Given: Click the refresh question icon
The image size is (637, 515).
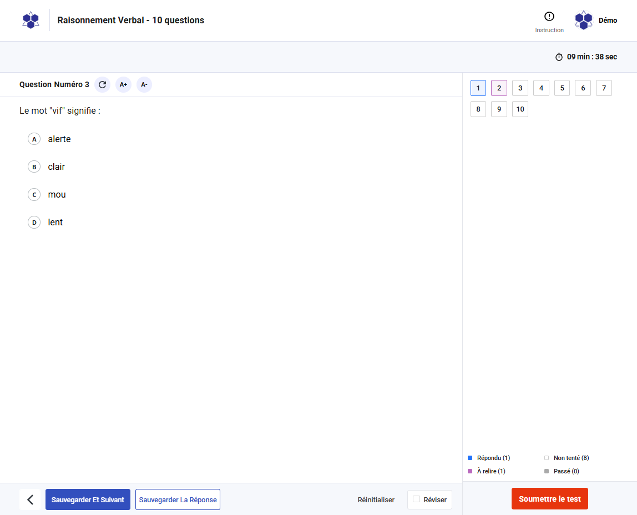Looking at the screenshot, I should click(102, 85).
